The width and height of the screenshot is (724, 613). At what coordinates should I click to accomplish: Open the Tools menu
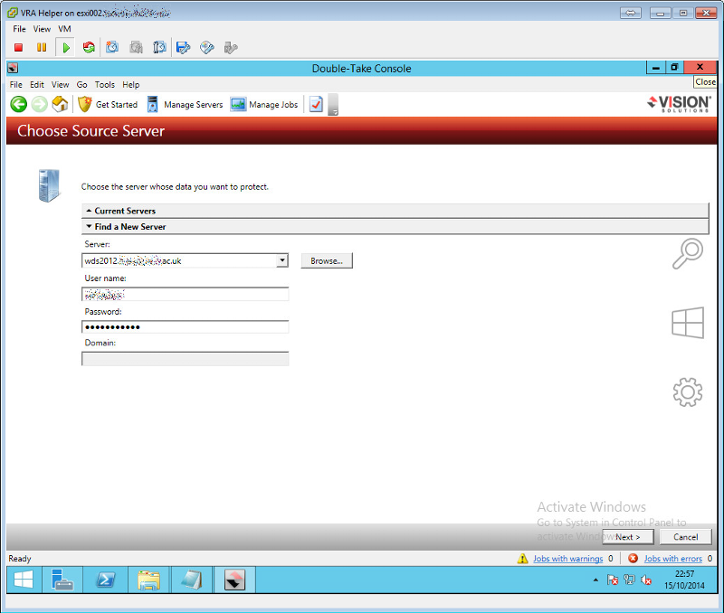coord(105,84)
